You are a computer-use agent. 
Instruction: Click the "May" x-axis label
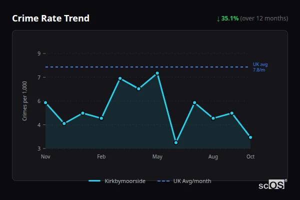pos(157,156)
